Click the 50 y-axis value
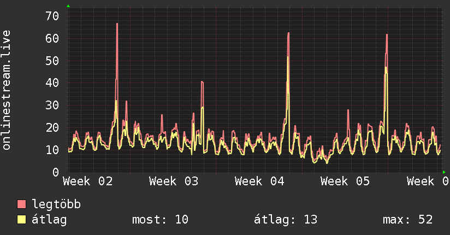 (52, 61)
